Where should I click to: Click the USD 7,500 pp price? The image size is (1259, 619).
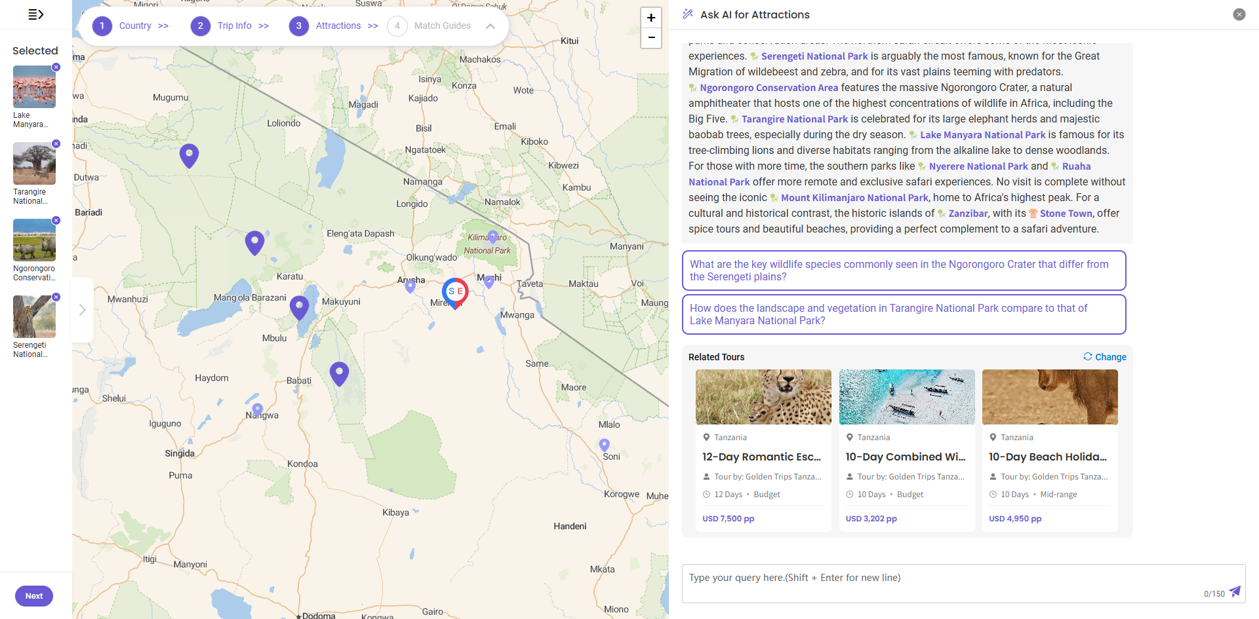728,519
